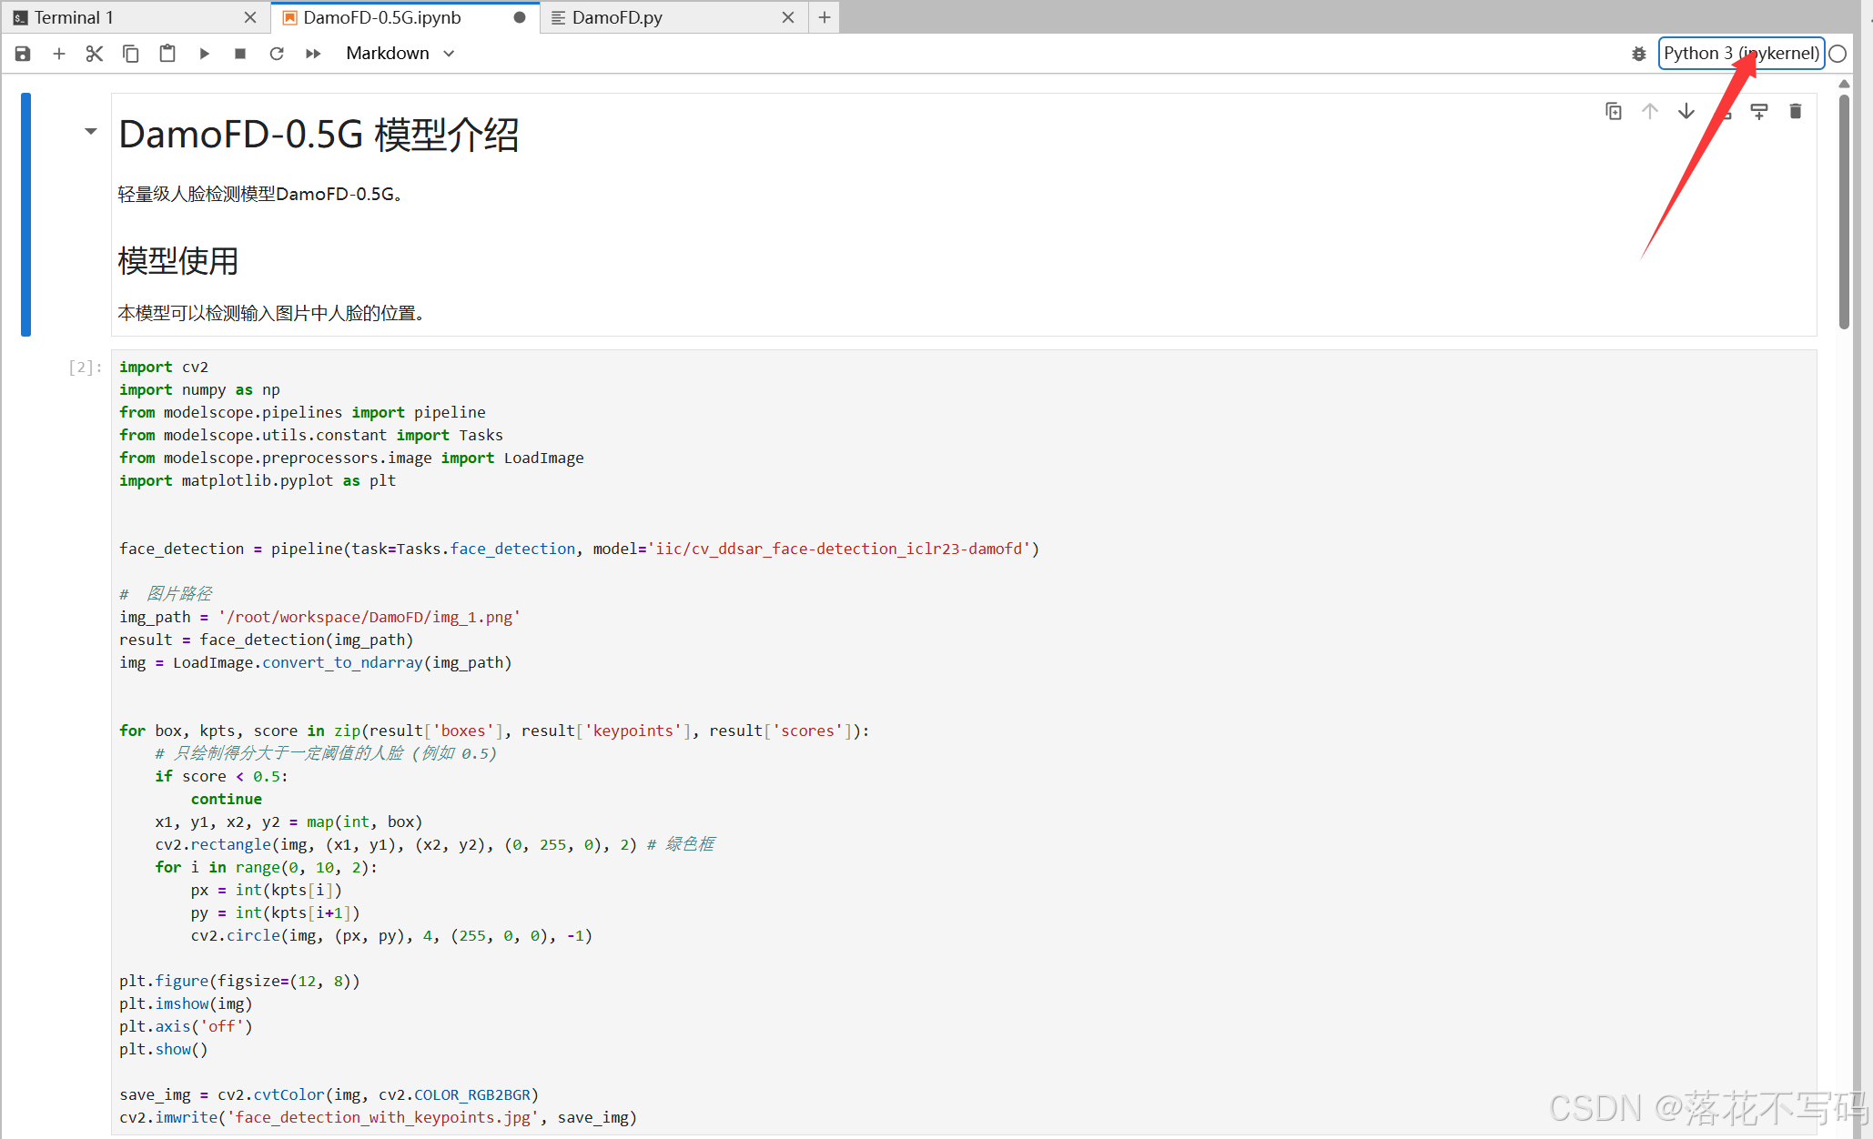Copy the selected cell from the toolbar
The height and width of the screenshot is (1139, 1873).
[x=131, y=54]
